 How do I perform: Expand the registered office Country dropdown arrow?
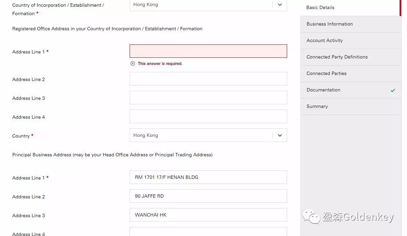click(x=280, y=135)
